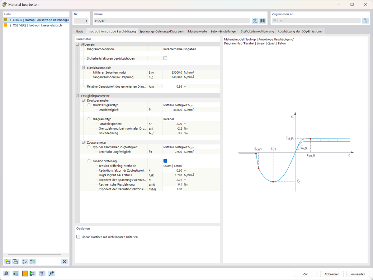This screenshot has width=373, height=280.
Task: Enable Sicherheitsfaktoren berücksichtigen checkbox
Action: click(165, 58)
